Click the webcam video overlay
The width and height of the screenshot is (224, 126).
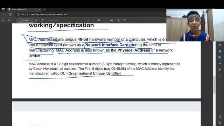[x=195, y=25]
